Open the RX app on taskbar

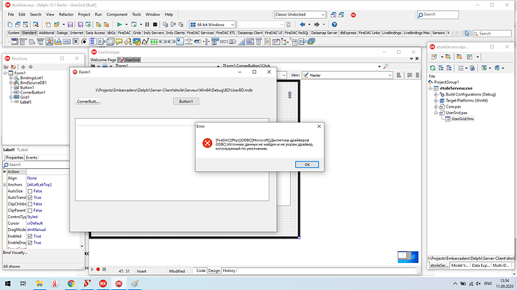pos(103,283)
